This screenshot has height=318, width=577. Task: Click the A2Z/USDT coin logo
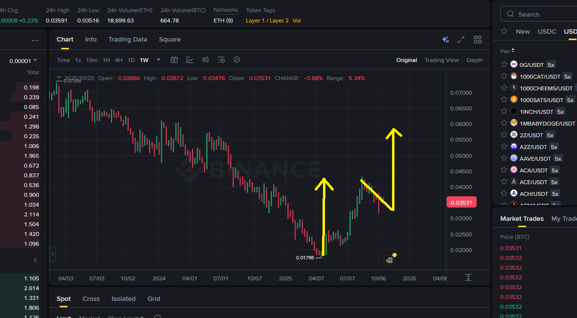514,147
